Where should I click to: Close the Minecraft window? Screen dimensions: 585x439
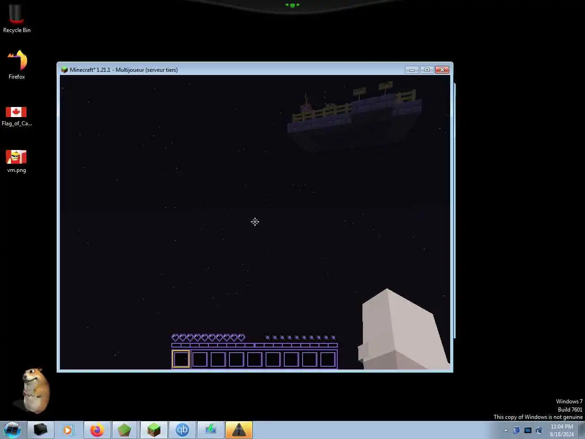tap(442, 70)
